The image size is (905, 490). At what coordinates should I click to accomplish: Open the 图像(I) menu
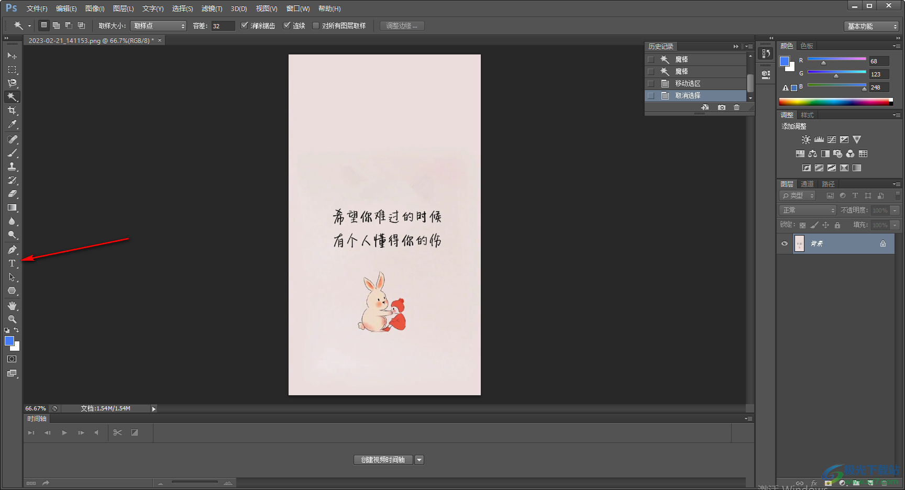click(x=95, y=8)
